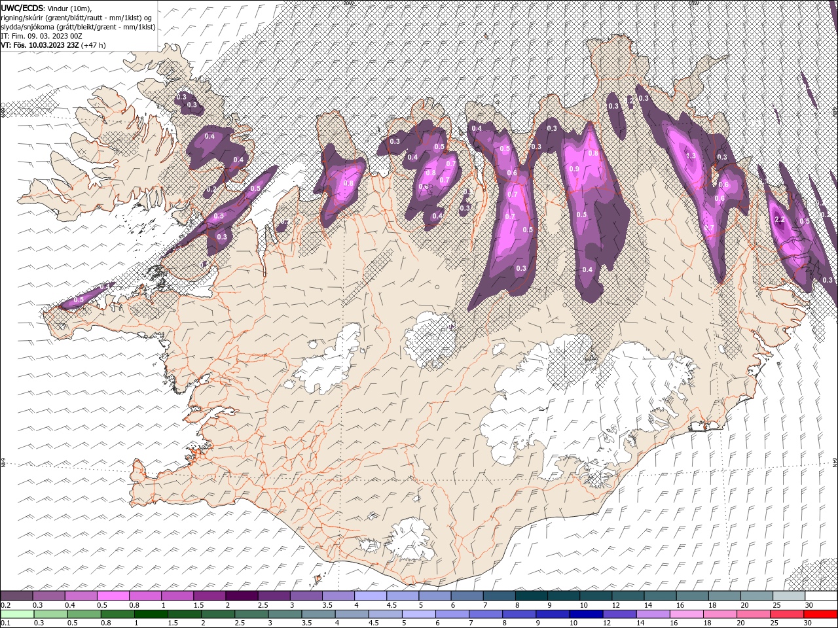Viewport: 838px width, 628px height.
Task: Pick bottom-row red-pink swatch starting at 25
Action: click(x=787, y=614)
